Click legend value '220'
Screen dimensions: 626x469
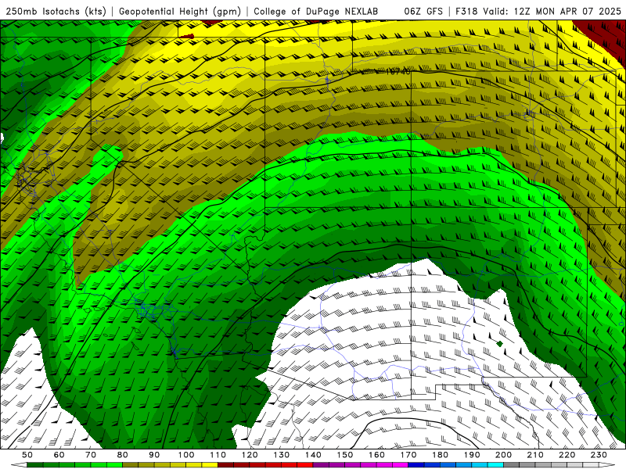[567, 455]
